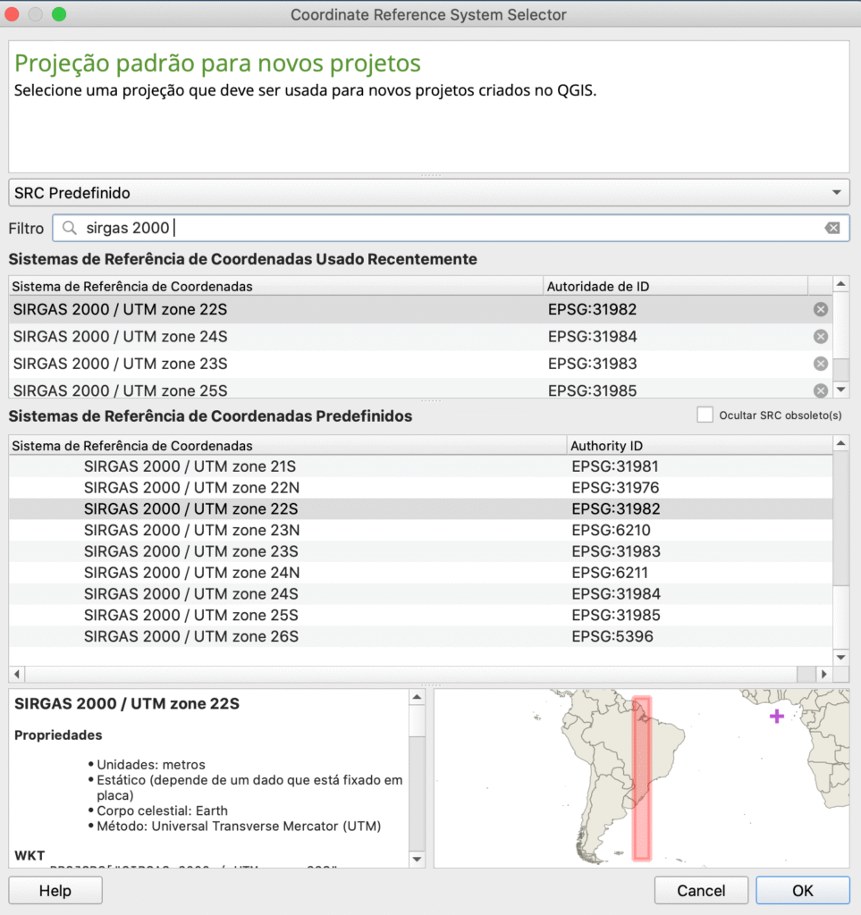Screen dimensions: 861x915
Task: Sort predefined list by Sistema de Referência header
Action: point(288,445)
